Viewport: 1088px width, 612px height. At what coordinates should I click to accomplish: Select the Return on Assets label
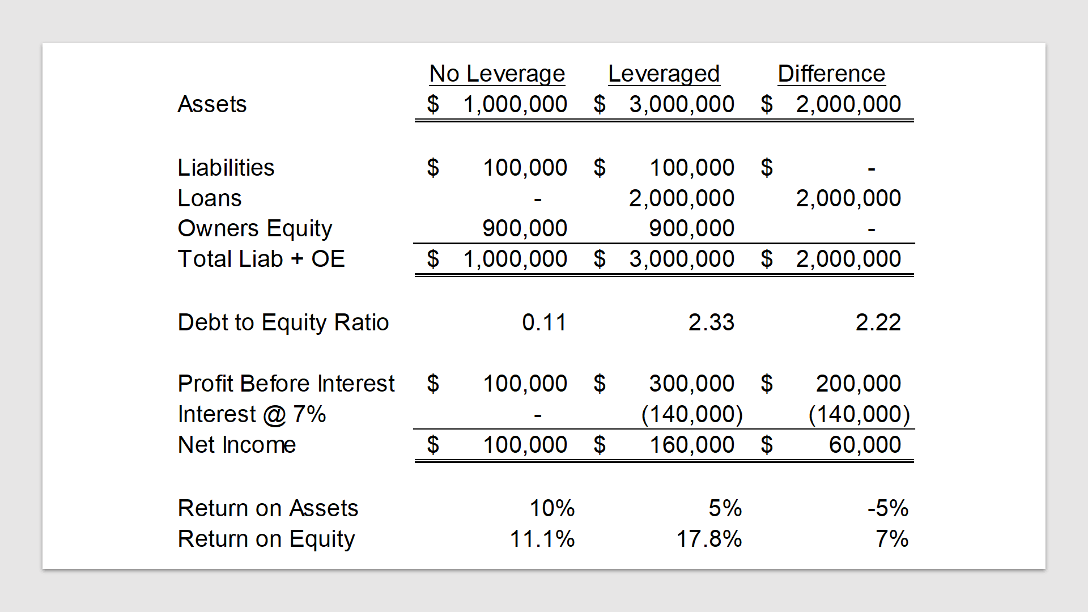268,508
